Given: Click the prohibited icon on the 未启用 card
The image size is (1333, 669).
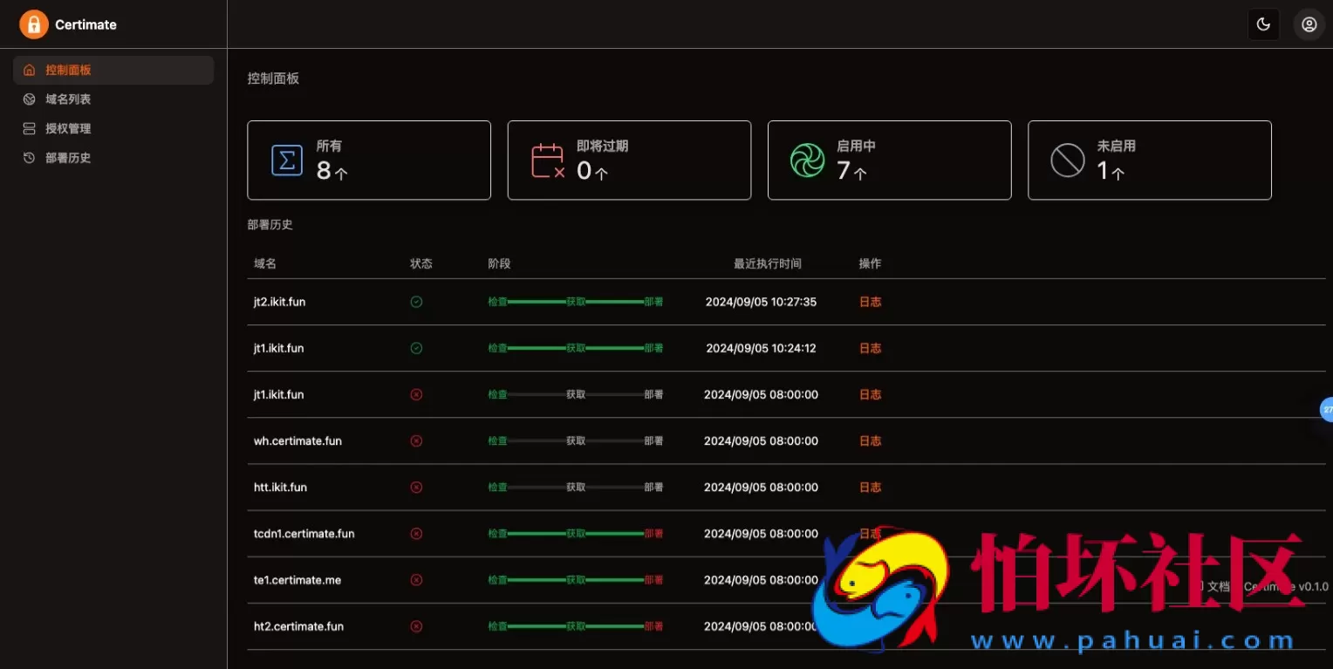Looking at the screenshot, I should (x=1067, y=160).
